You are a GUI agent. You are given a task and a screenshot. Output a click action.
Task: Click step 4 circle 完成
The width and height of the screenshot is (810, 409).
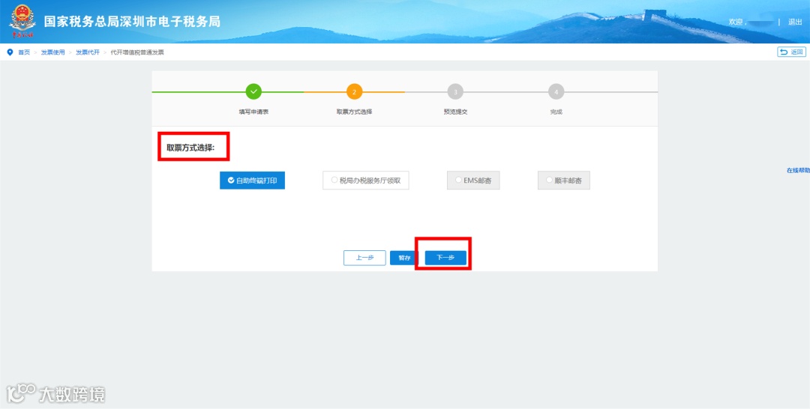point(556,92)
